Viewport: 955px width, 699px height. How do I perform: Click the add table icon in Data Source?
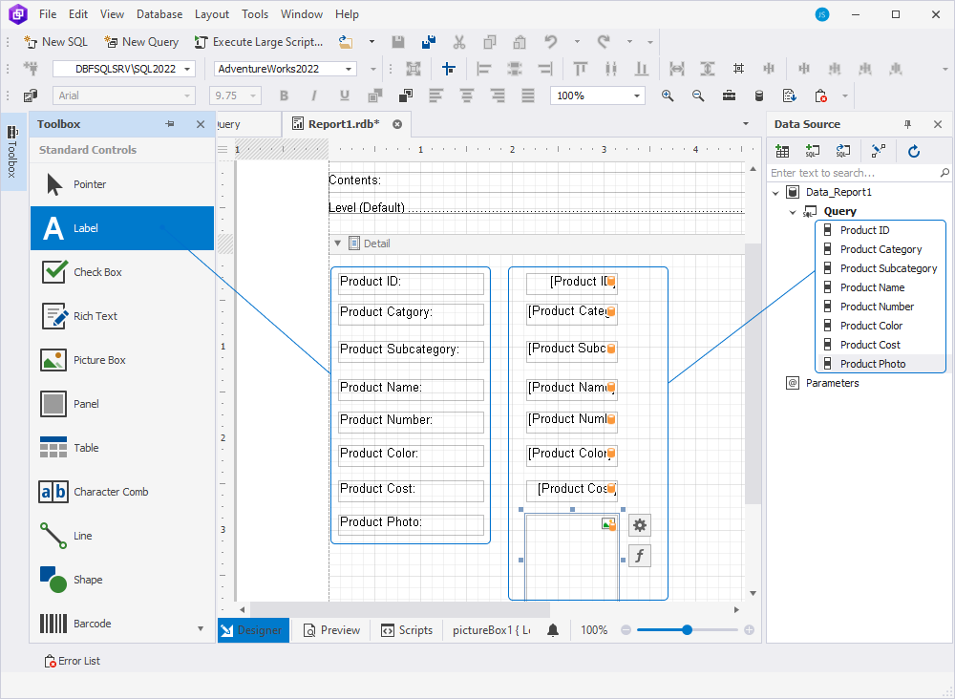[782, 151]
